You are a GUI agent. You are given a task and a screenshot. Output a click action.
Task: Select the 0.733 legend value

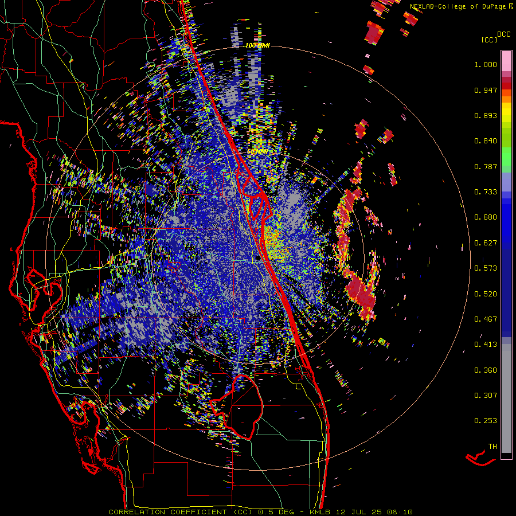coord(486,192)
